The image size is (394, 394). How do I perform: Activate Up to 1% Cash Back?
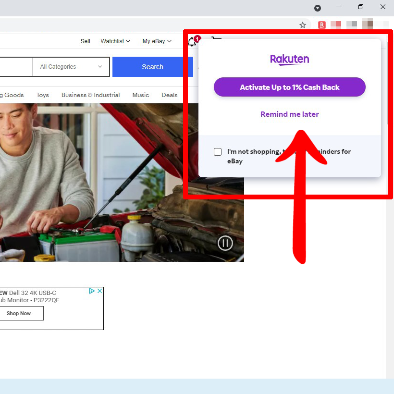tap(289, 87)
